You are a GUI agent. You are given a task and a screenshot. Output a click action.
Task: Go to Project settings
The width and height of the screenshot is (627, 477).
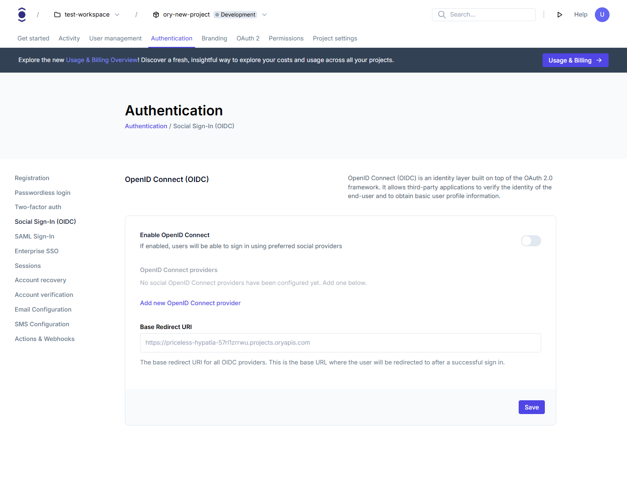tap(335, 38)
